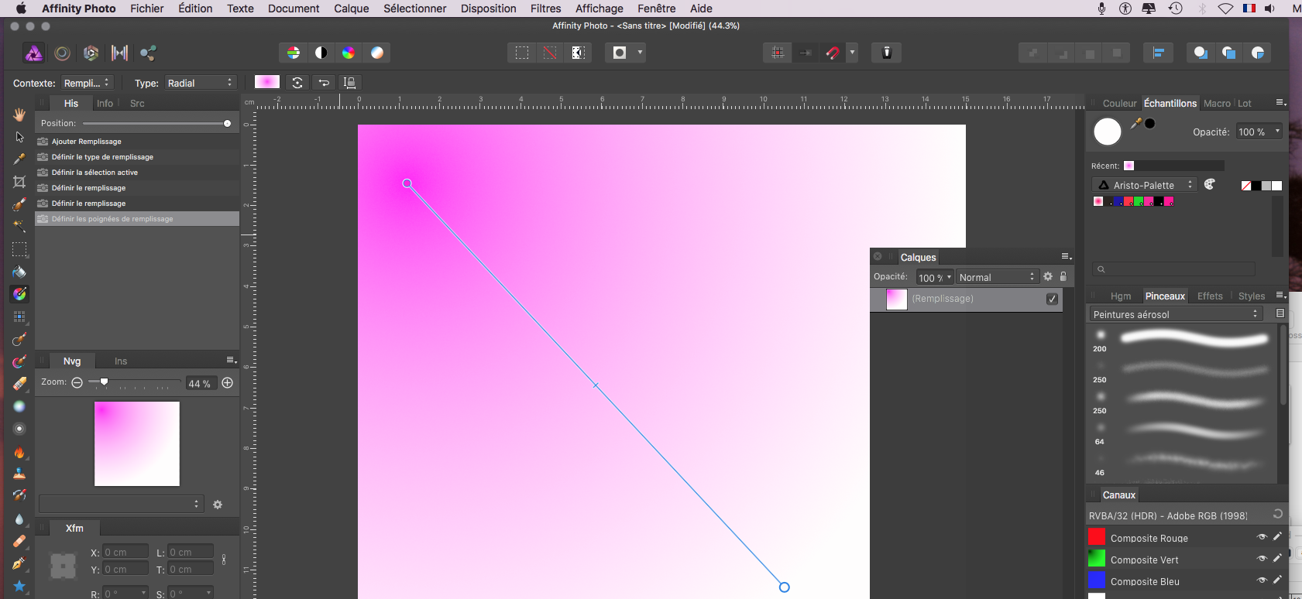Toggle aspect ratio link in Transform panel
Viewport: 1302px width, 599px height.
[x=224, y=559]
